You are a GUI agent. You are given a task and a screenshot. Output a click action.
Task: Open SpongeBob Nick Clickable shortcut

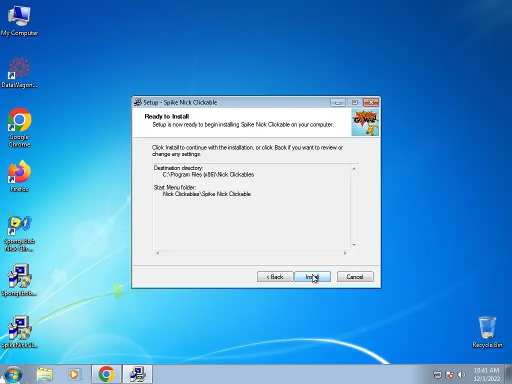click(19, 233)
